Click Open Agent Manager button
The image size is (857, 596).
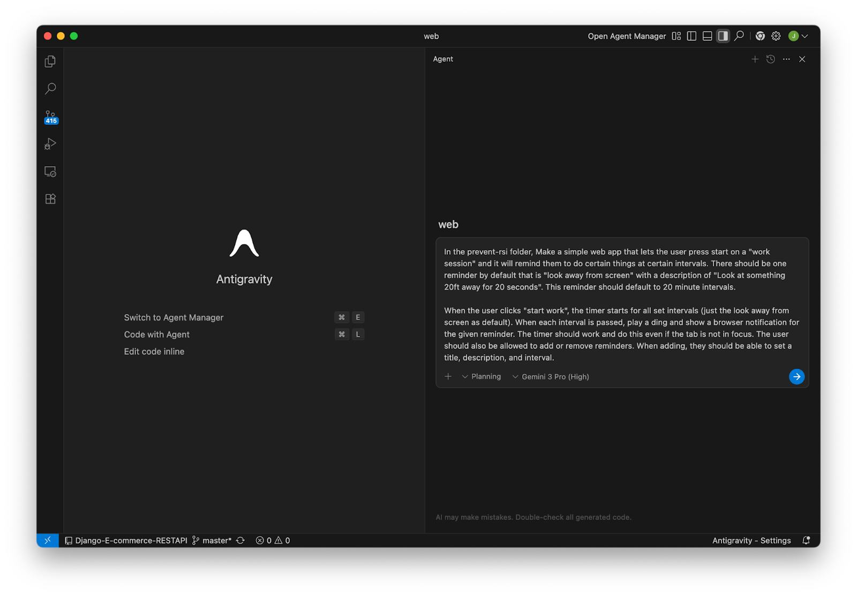coord(627,36)
